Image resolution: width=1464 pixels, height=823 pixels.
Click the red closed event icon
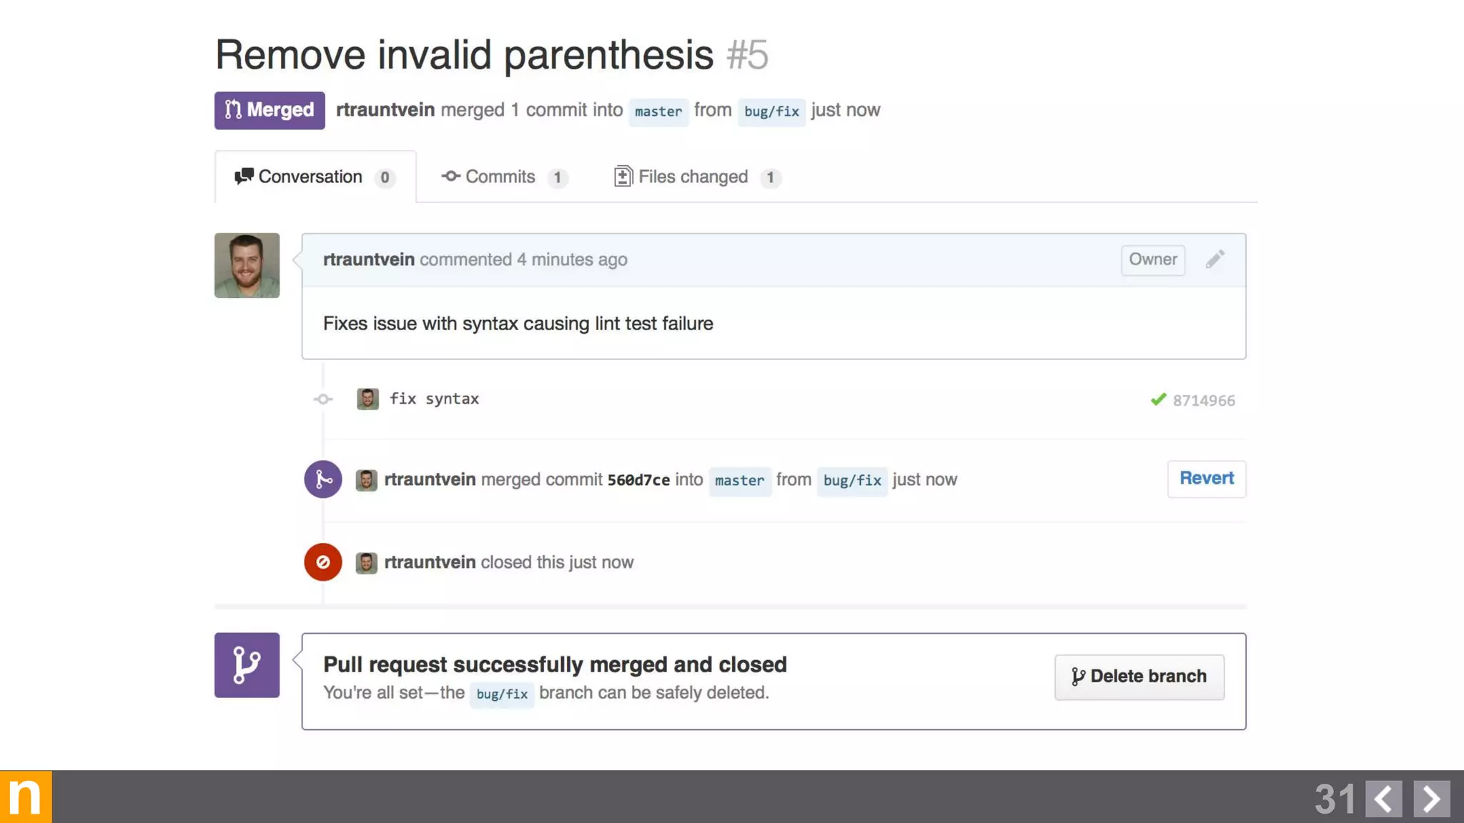pyautogui.click(x=323, y=562)
